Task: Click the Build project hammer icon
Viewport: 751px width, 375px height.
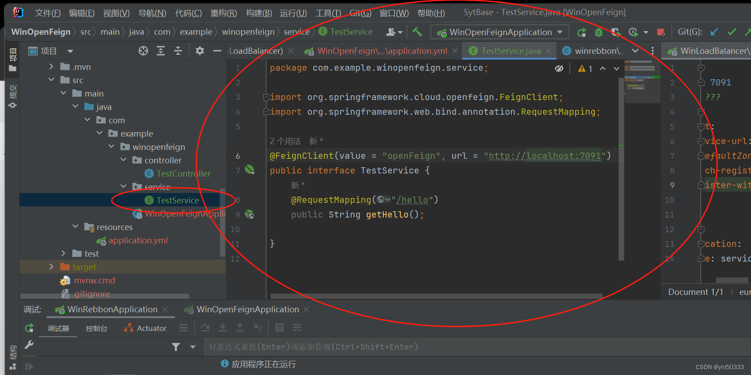Action: [417, 32]
